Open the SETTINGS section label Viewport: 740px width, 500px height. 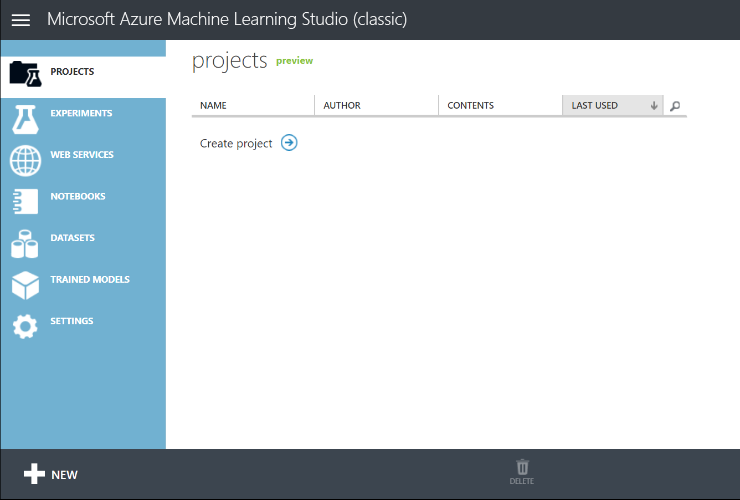point(72,321)
